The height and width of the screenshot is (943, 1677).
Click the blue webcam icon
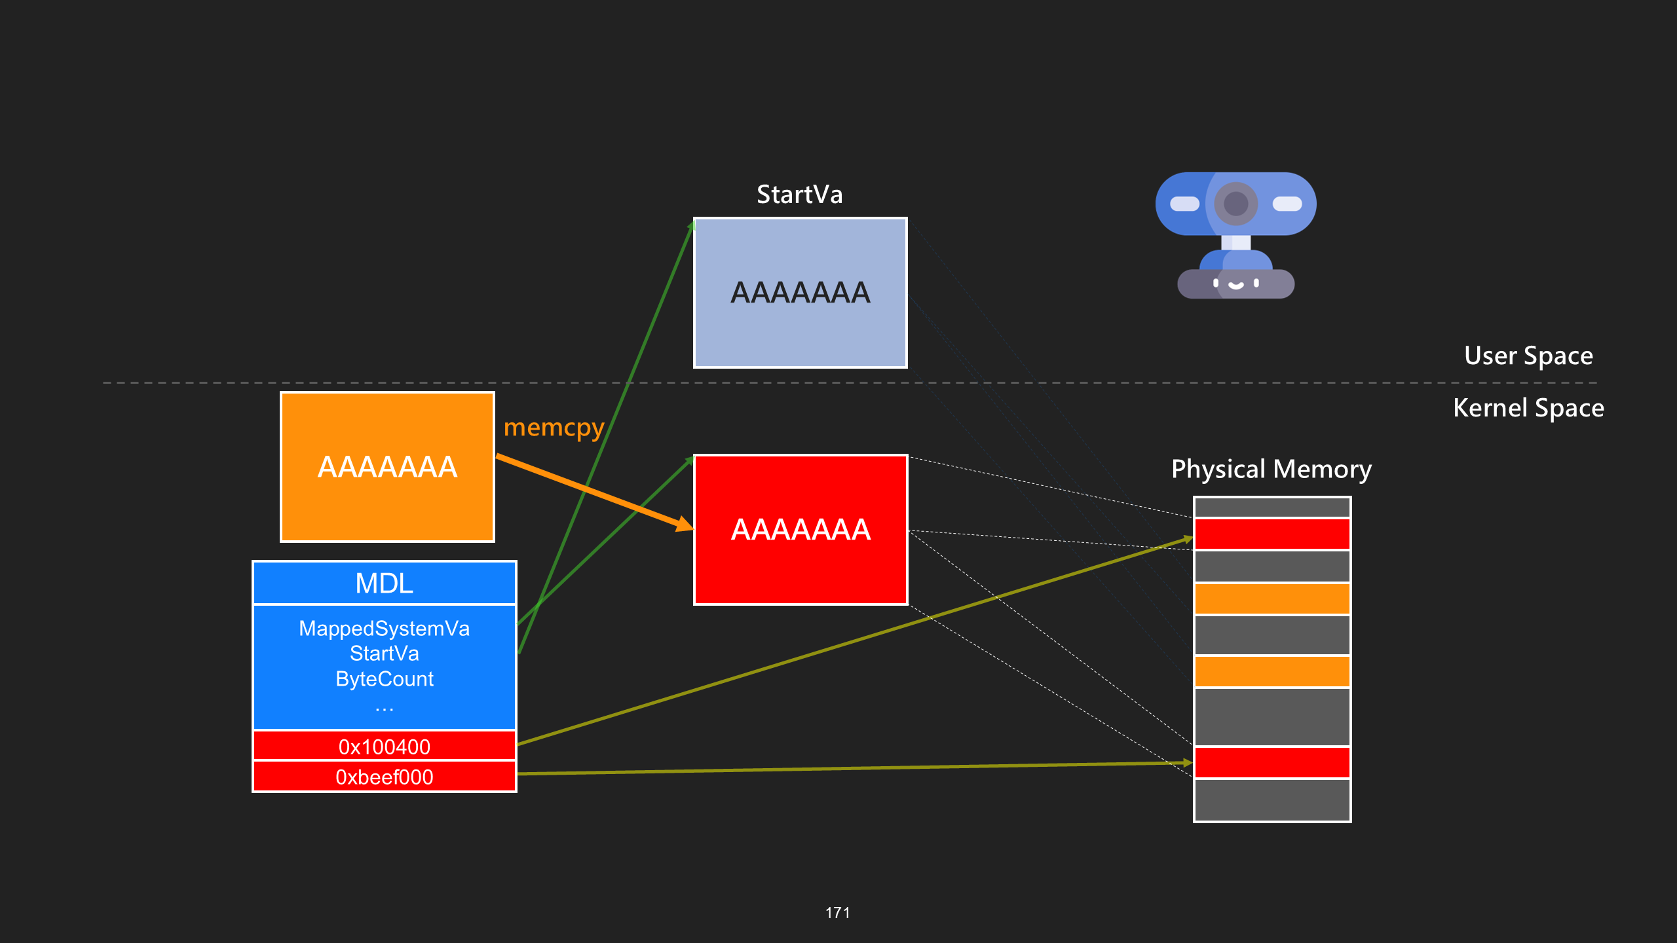[x=1235, y=235]
